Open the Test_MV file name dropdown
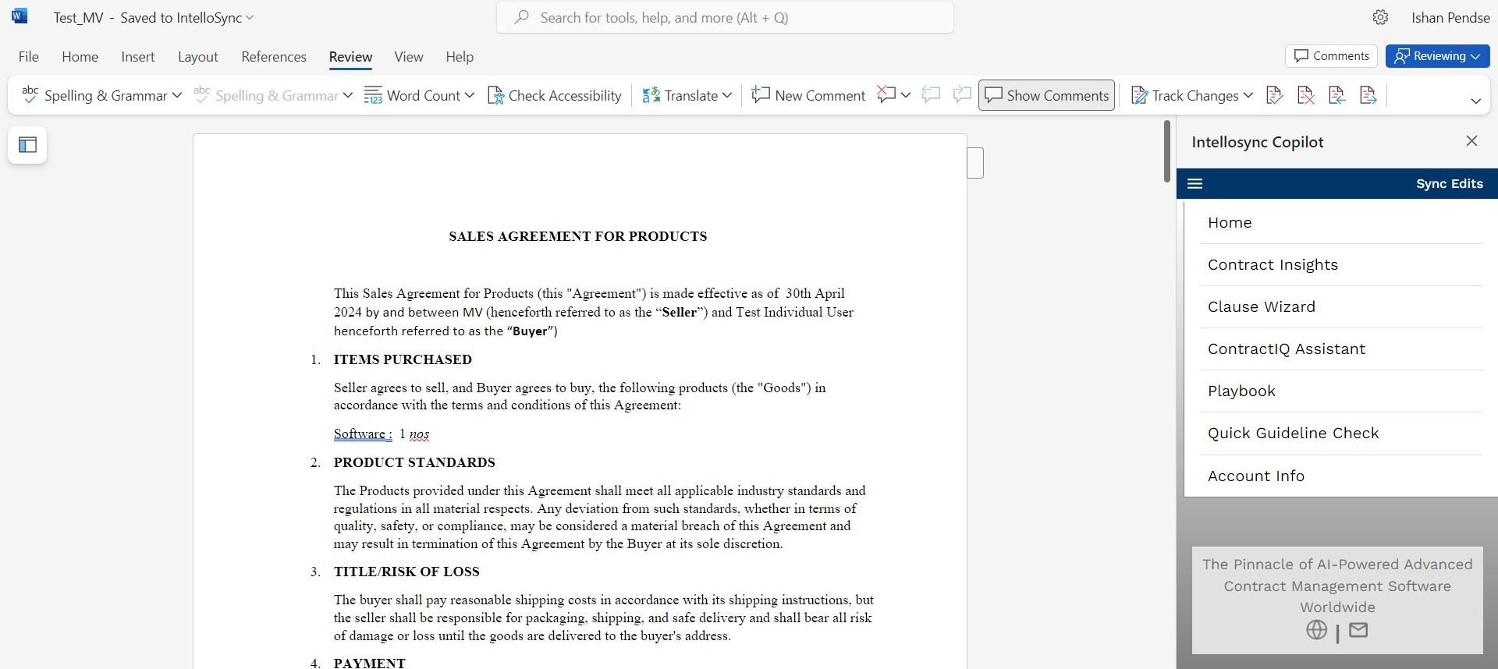The image size is (1498, 669). tap(250, 17)
